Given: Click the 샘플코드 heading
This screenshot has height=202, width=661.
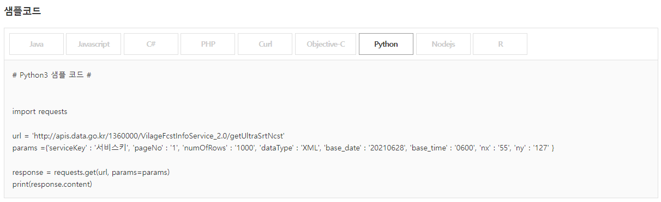Looking at the screenshot, I should click(x=22, y=11).
